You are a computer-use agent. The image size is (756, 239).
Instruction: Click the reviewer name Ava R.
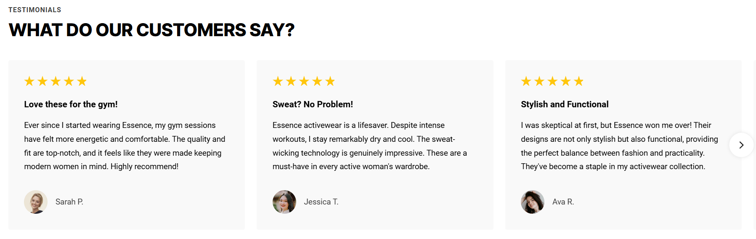point(563,202)
